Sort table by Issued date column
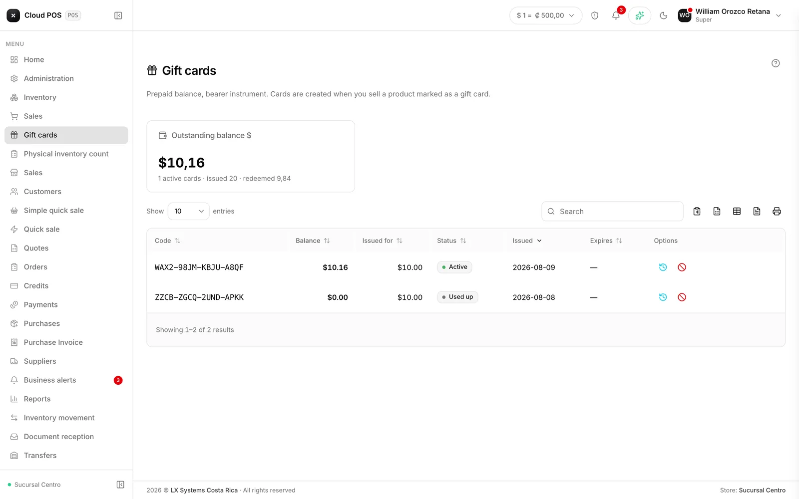This screenshot has height=499, width=799. 527,241
